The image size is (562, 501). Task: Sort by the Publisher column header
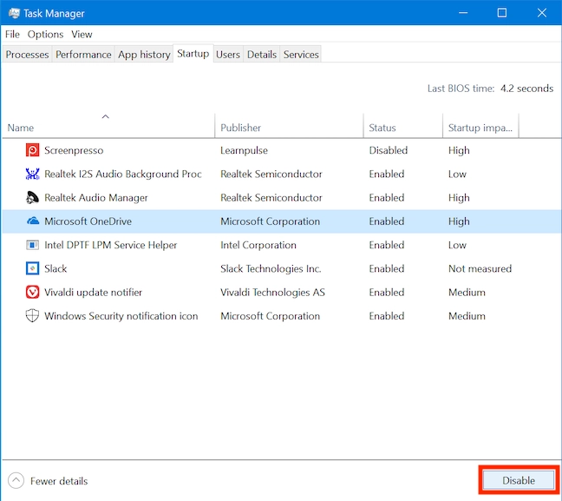click(289, 126)
